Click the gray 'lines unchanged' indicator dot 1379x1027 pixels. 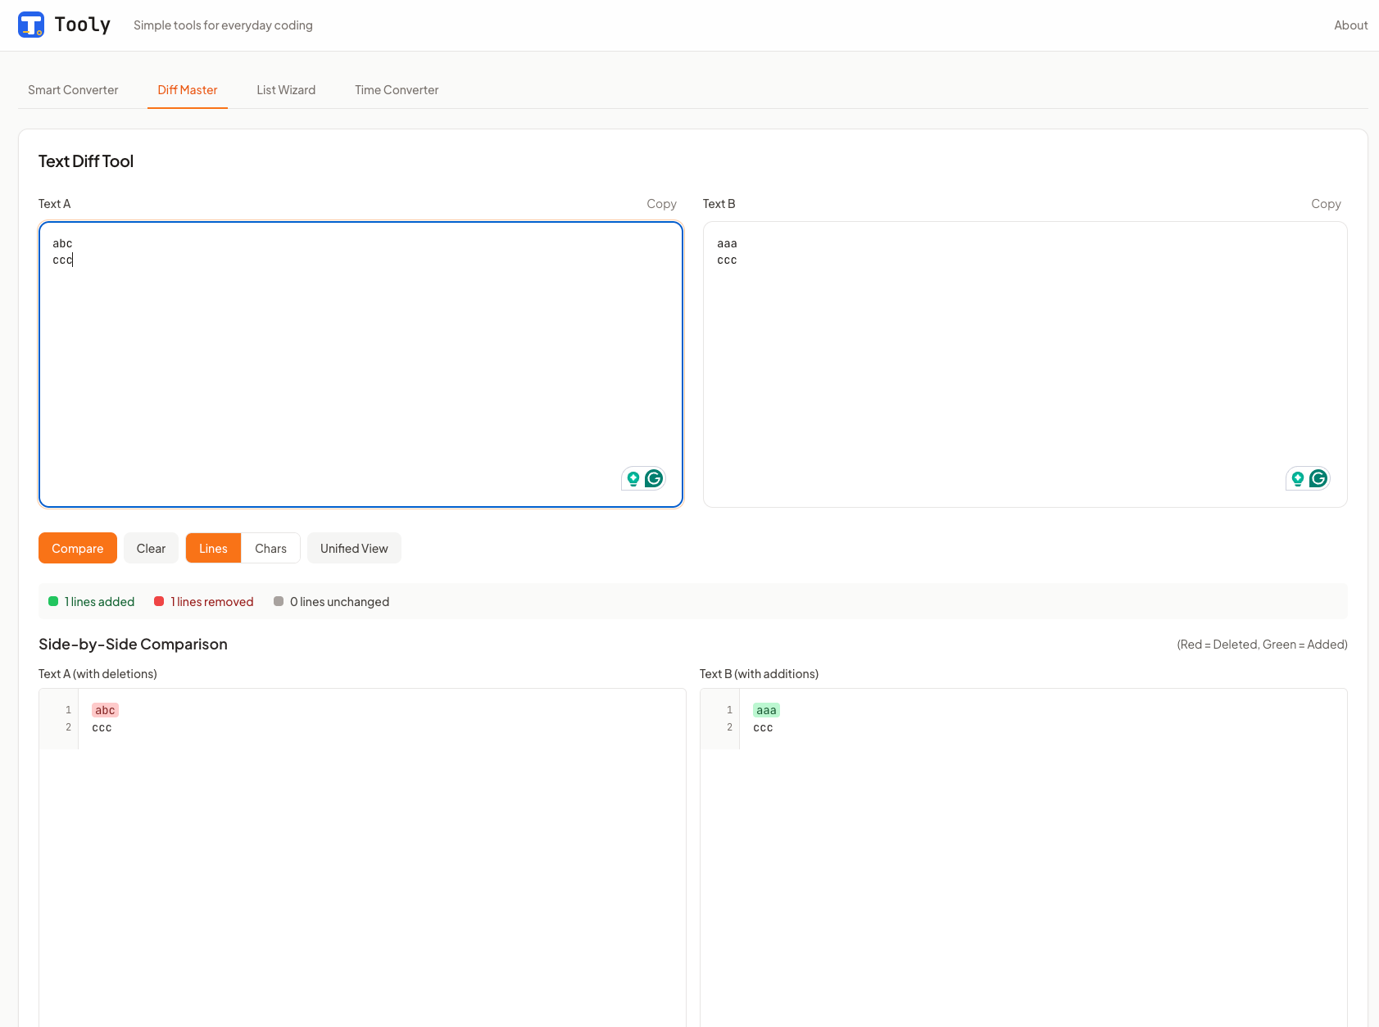pos(279,600)
